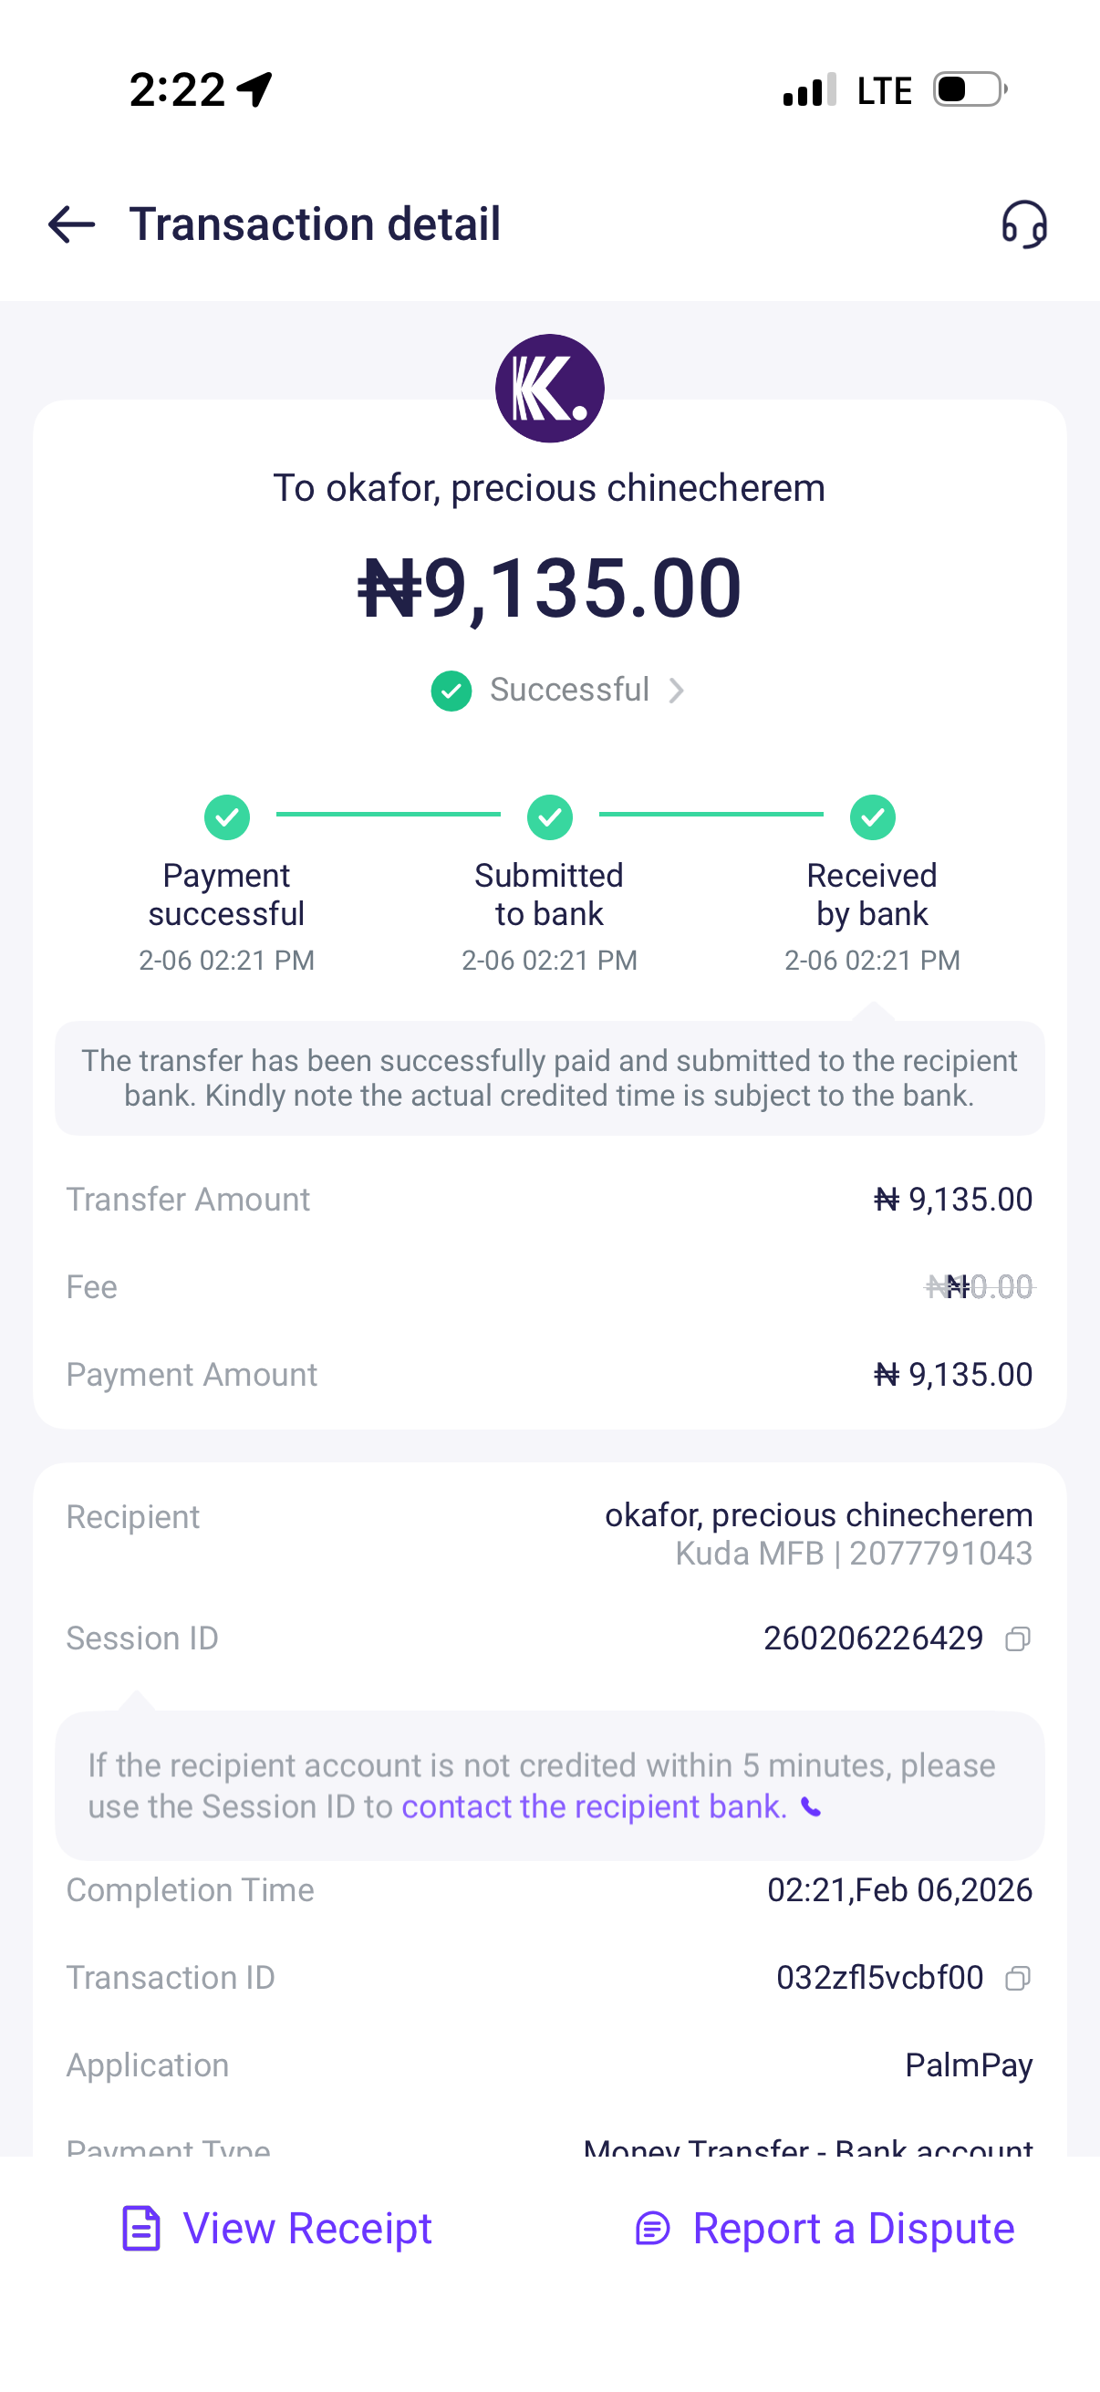This screenshot has height=2392, width=1100.
Task: Open the Successful status row
Action: [569, 690]
